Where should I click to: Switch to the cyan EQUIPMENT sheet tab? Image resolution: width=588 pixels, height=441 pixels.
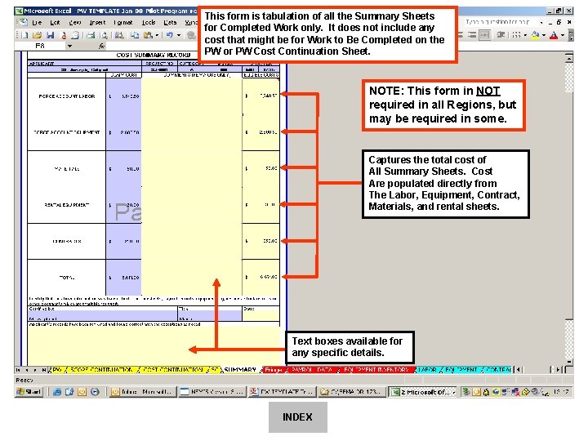point(461,370)
